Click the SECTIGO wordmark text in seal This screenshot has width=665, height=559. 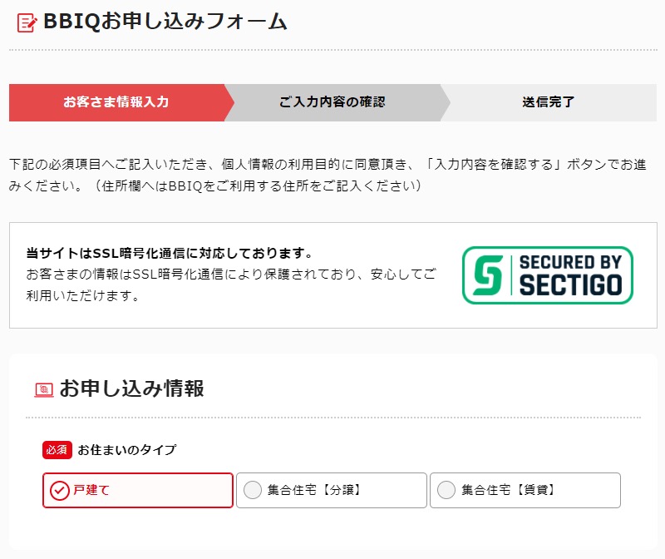(x=570, y=284)
